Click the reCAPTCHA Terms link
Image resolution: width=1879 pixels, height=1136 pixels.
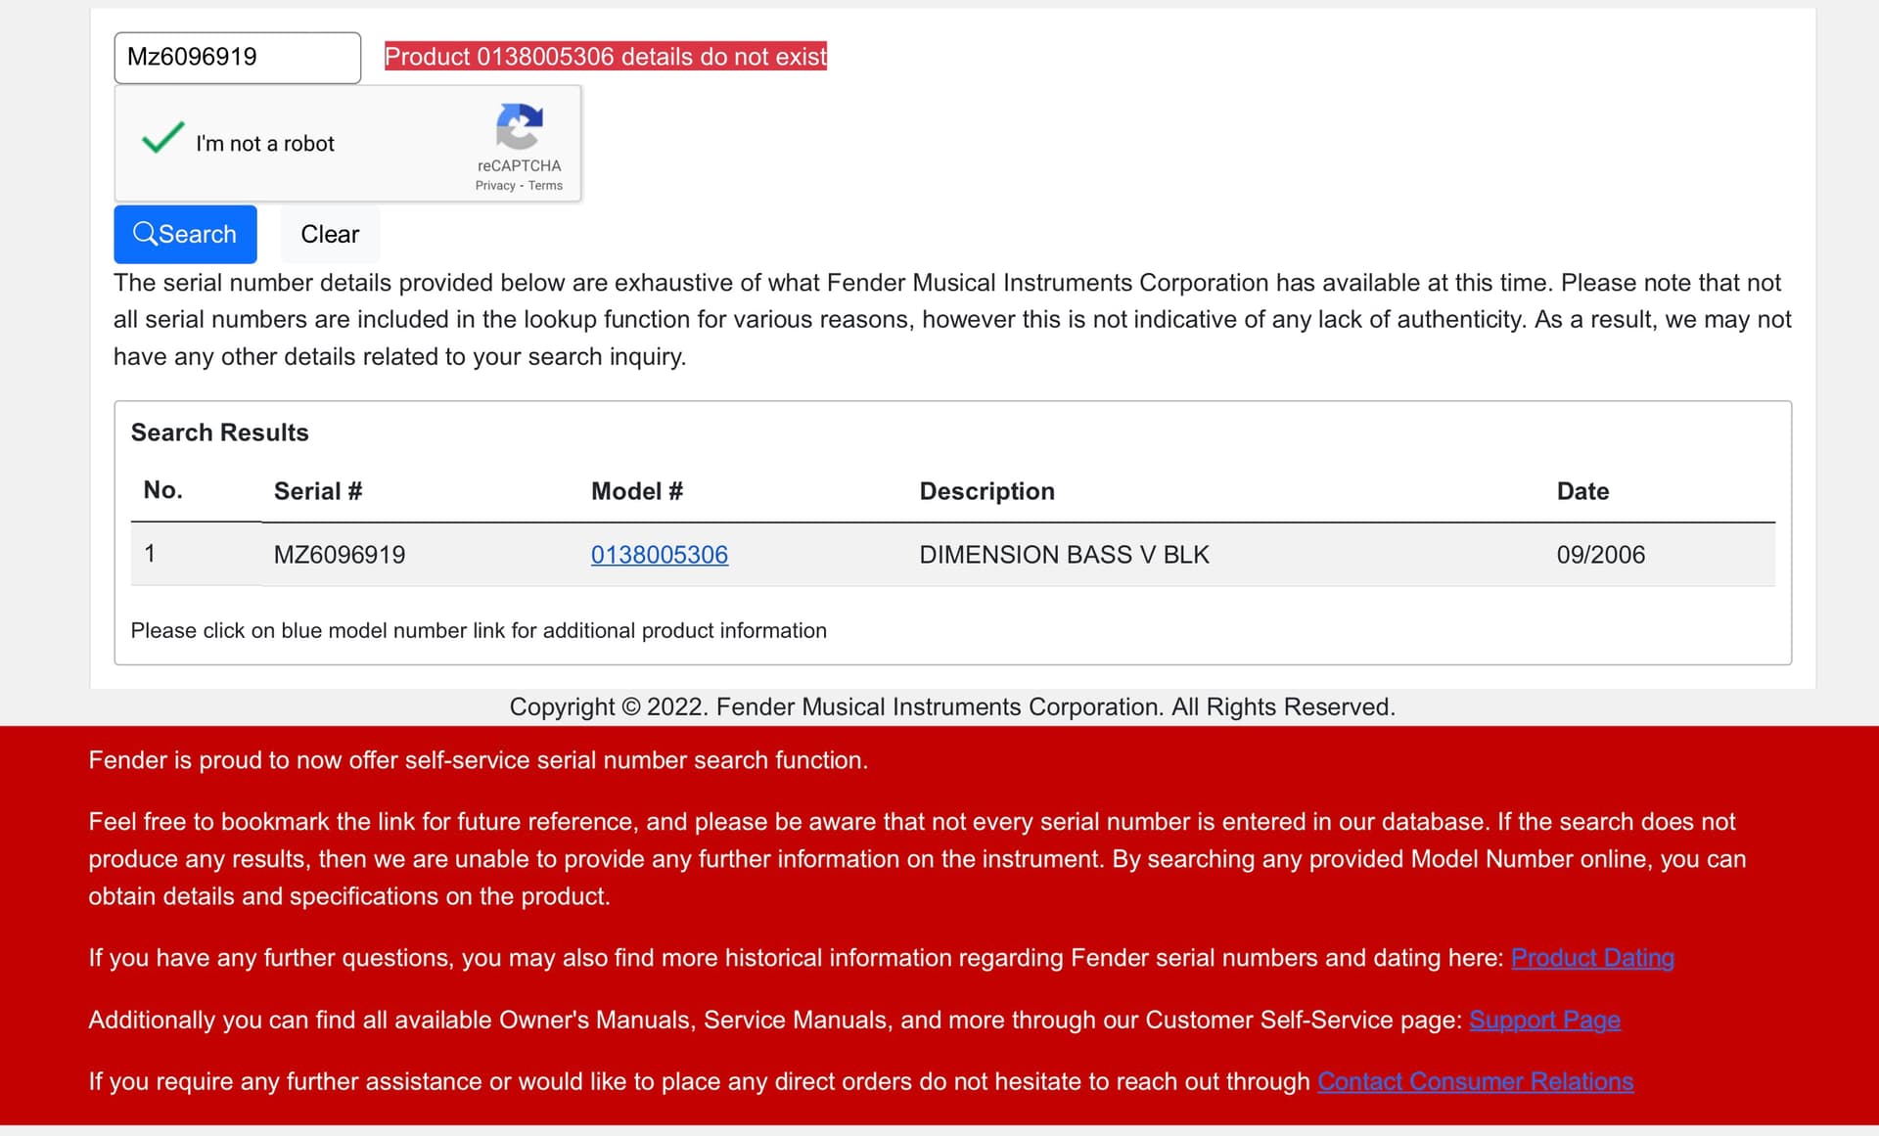[x=545, y=186]
